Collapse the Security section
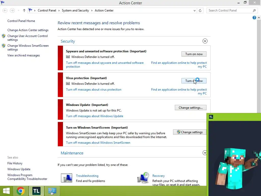The image size is (261, 196). (x=205, y=41)
